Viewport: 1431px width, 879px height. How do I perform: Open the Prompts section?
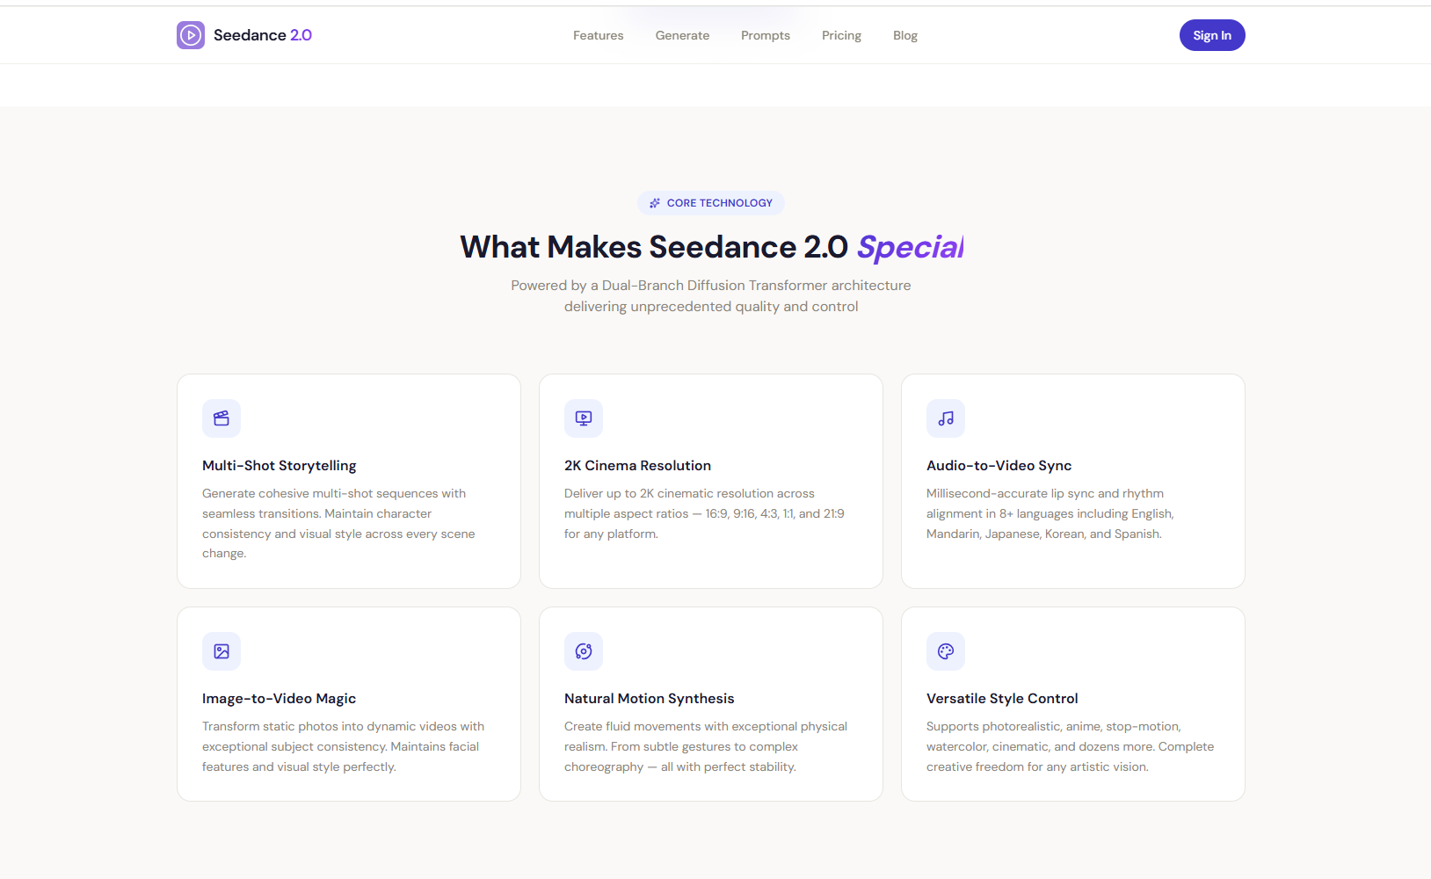click(x=766, y=35)
